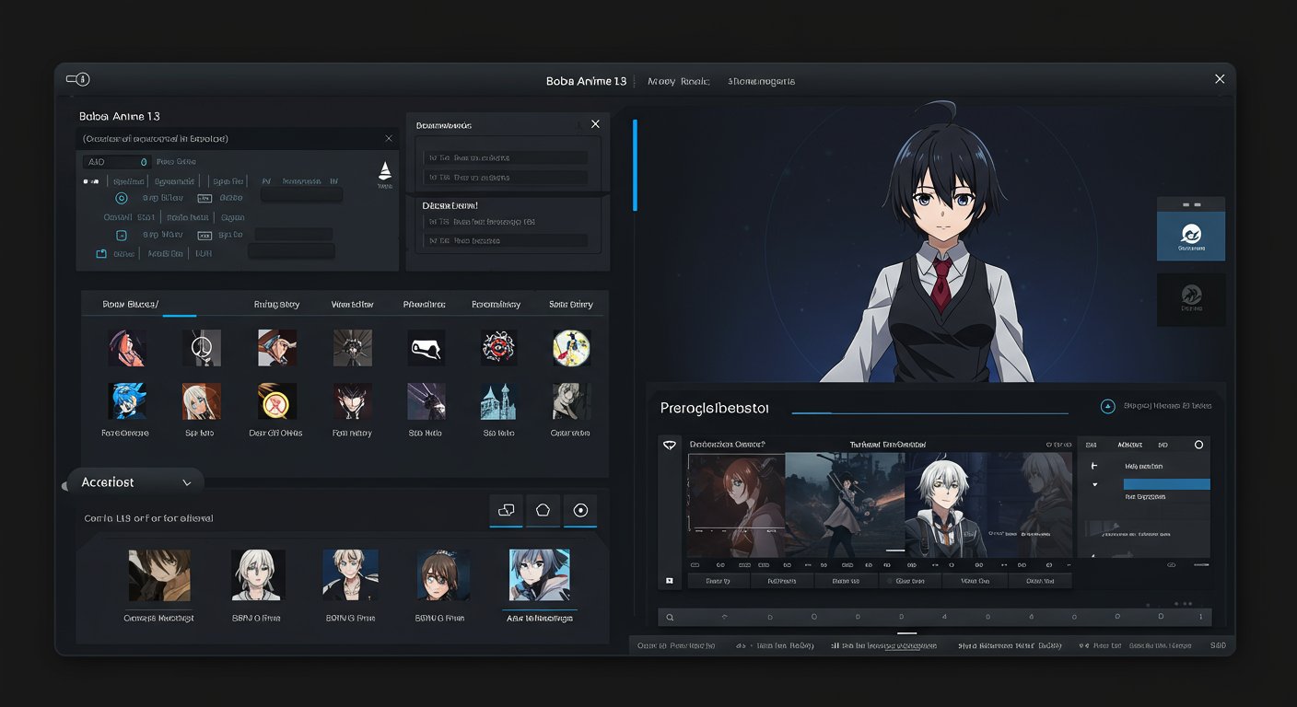Select the sailboat tool icon near the search panel
The height and width of the screenshot is (707, 1297).
[385, 172]
